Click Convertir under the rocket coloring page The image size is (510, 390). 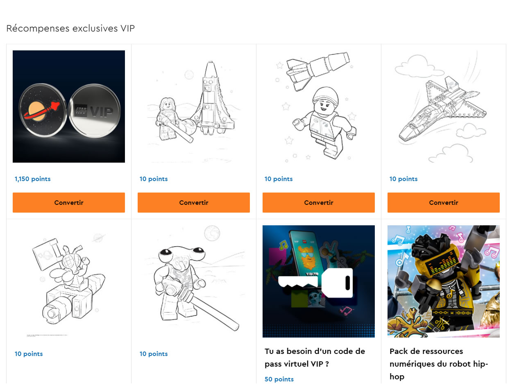[x=194, y=202]
